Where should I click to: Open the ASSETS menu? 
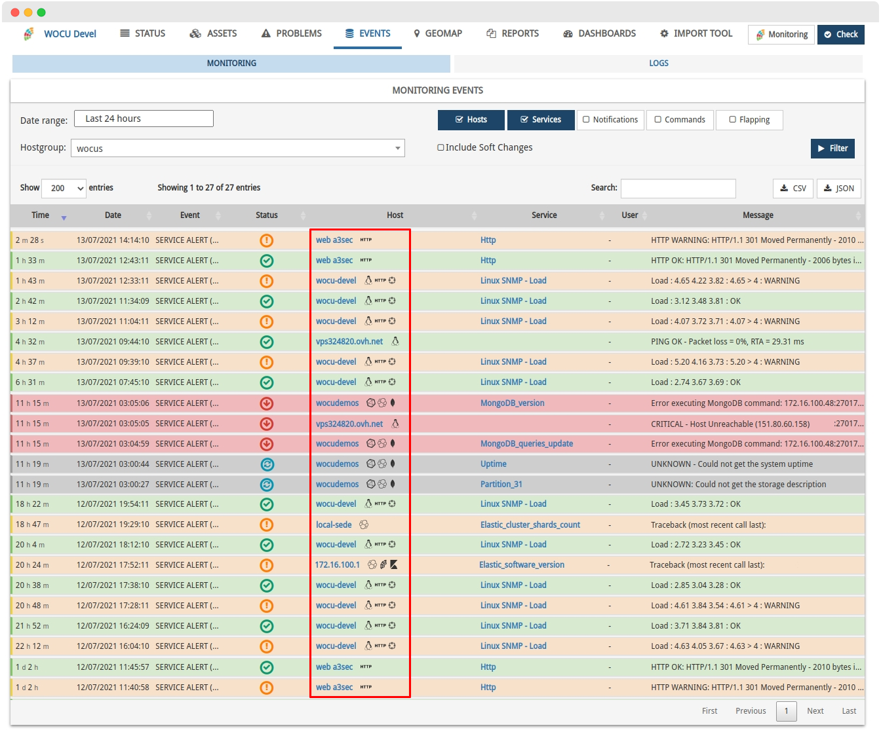pyautogui.click(x=213, y=33)
